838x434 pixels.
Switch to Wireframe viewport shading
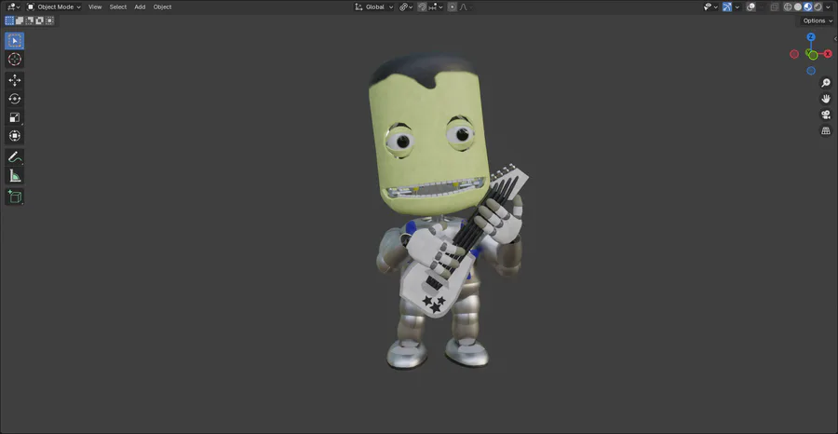click(788, 7)
